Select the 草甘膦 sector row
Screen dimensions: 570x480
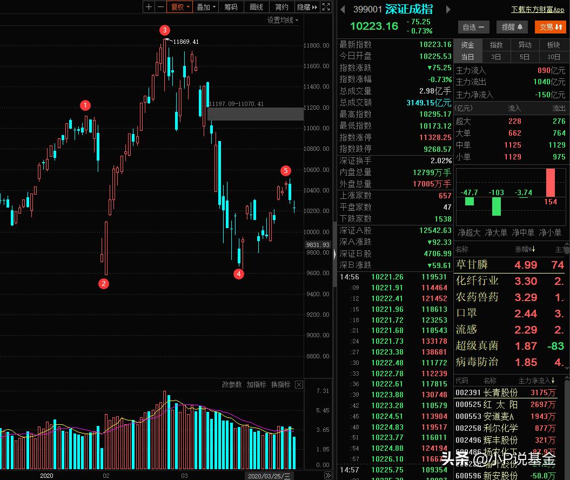tap(510, 265)
